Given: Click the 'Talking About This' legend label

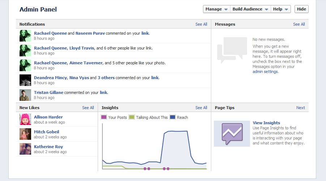Looking at the screenshot, I should (x=152, y=117).
